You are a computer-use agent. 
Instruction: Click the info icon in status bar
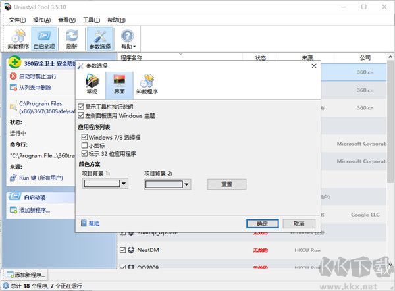(x=6, y=286)
